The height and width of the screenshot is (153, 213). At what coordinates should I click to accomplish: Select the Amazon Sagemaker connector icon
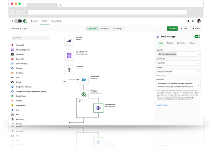click(13, 50)
